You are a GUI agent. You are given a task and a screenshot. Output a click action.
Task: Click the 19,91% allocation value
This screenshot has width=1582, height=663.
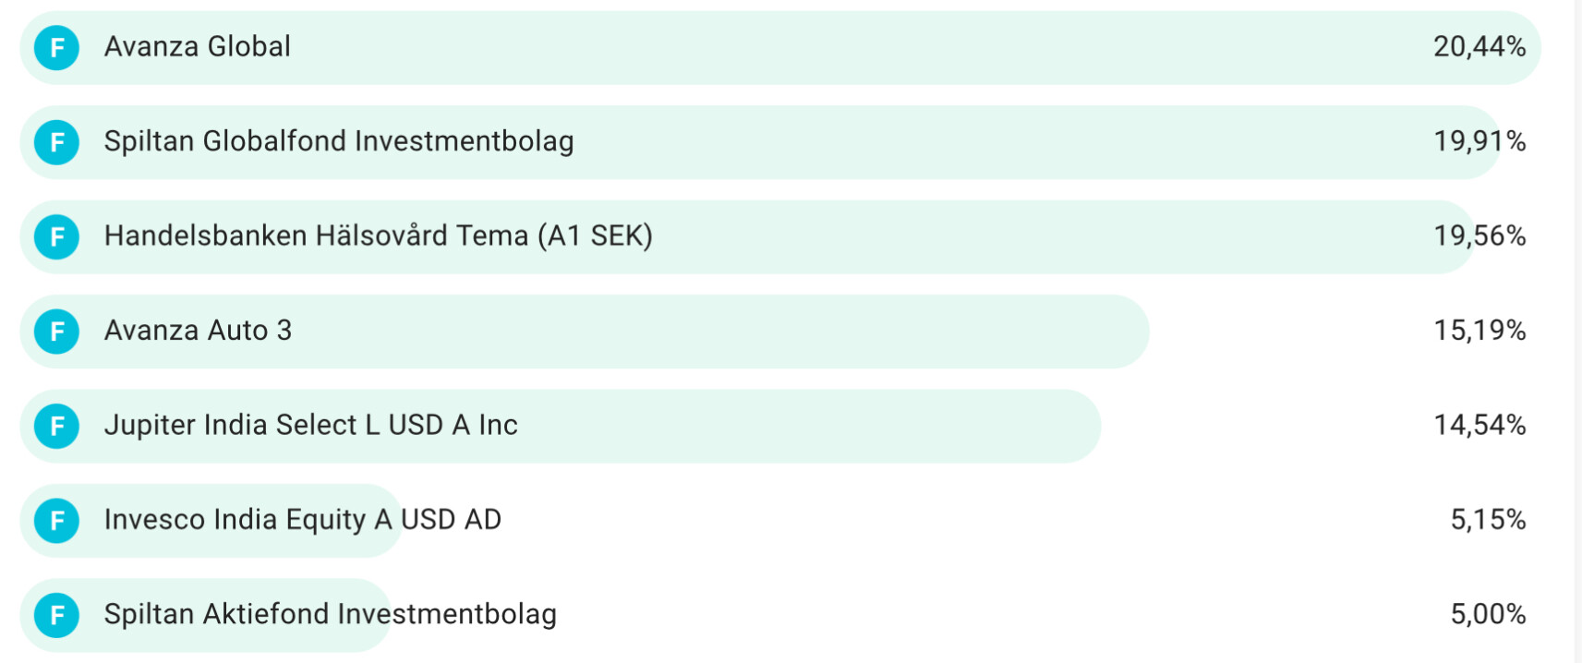tap(1479, 141)
